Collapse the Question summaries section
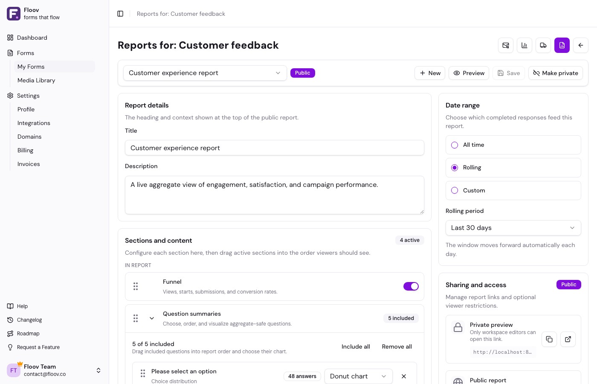 [152, 318]
